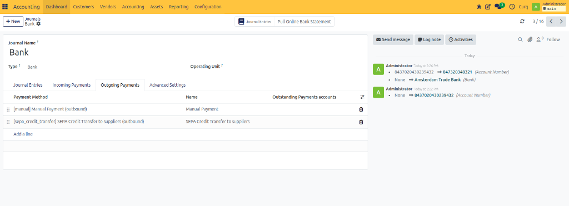The height and width of the screenshot is (206, 569).
Task: Click Log note button
Action: click(430, 39)
